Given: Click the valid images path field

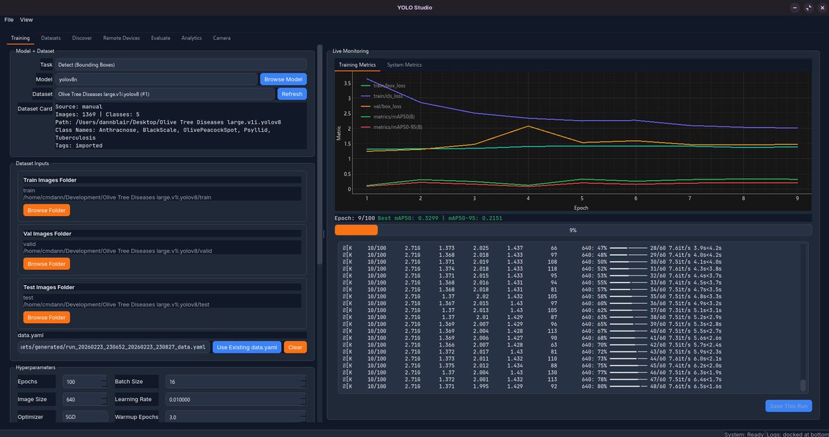Looking at the screenshot, I should coord(162,247).
